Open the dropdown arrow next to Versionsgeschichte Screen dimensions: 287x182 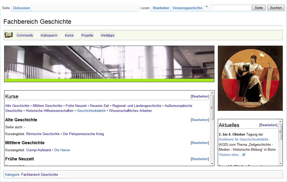[207, 7]
